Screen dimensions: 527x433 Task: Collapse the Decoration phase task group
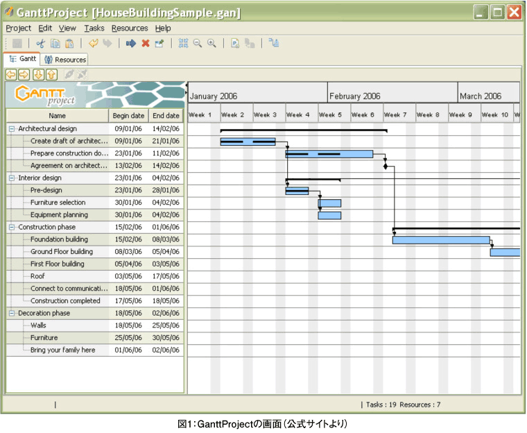[12, 313]
